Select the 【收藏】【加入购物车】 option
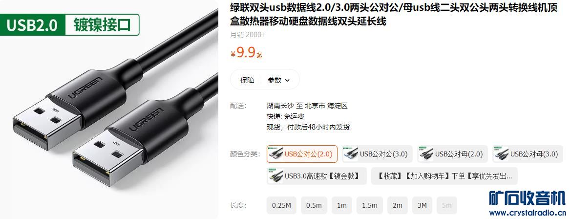Image resolution: width=570 pixels, height=219 pixels. (444, 176)
